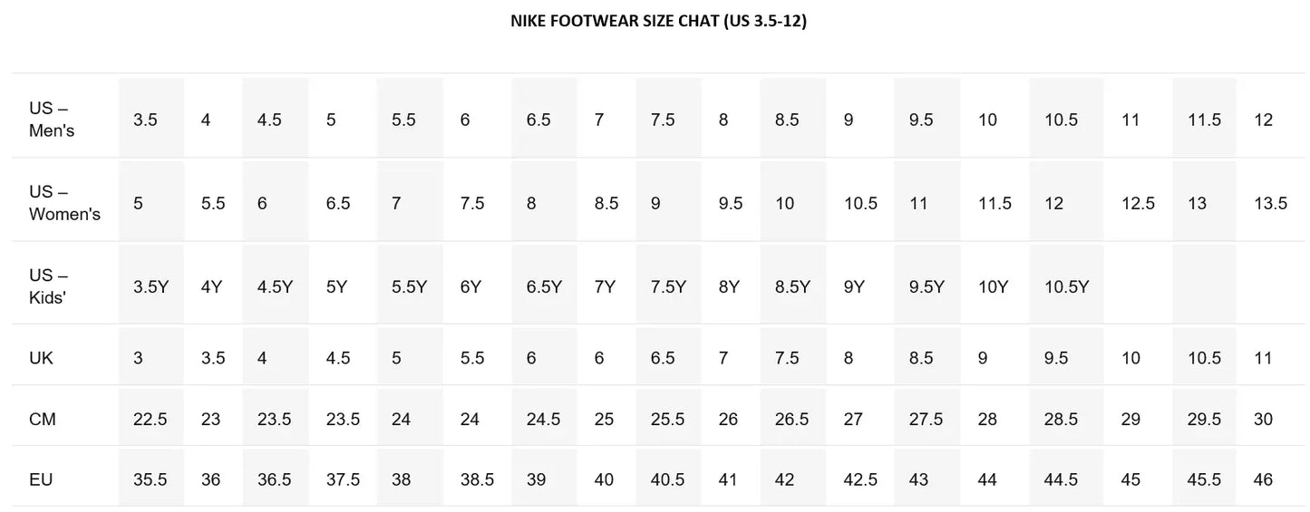Click the EU row label
The width and height of the screenshot is (1310, 512).
point(41,479)
